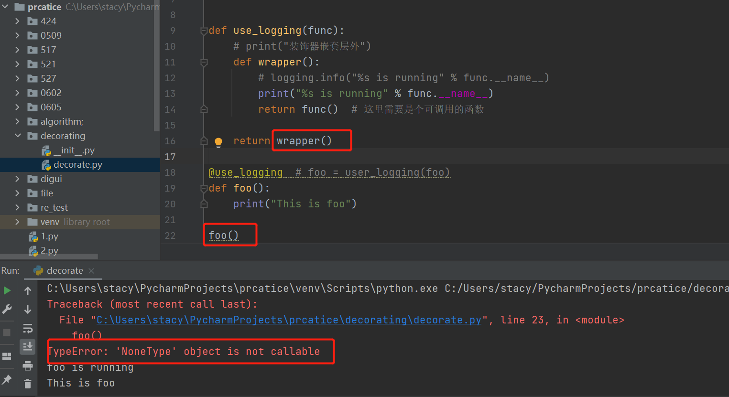Collapse the prcatice project root
This screenshot has height=397, width=729.
pos(5,7)
